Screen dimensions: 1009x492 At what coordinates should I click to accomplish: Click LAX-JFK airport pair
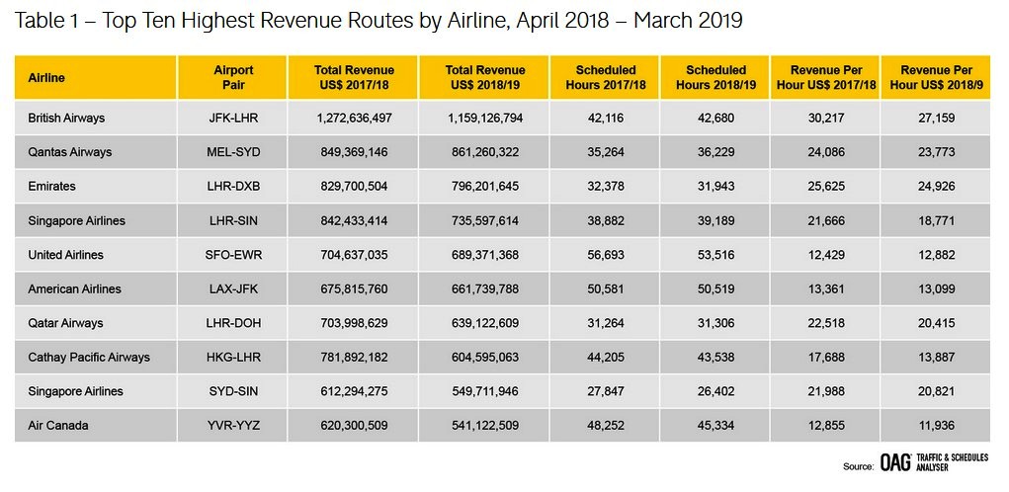click(232, 288)
